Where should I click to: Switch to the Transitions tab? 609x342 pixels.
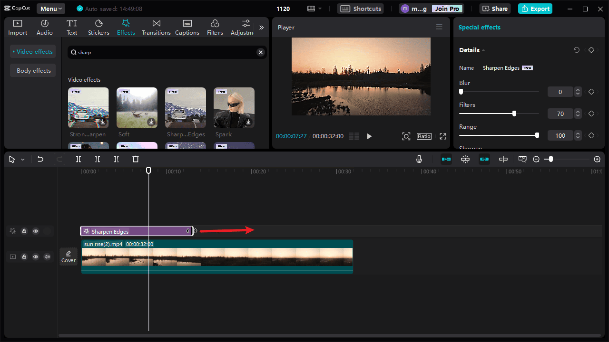pos(156,28)
